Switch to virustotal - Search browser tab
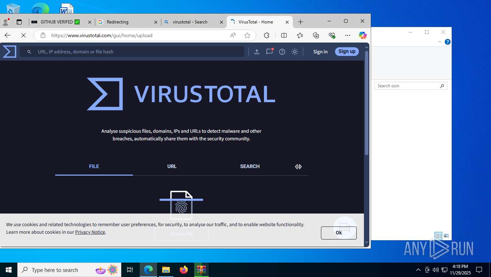 coord(190,22)
